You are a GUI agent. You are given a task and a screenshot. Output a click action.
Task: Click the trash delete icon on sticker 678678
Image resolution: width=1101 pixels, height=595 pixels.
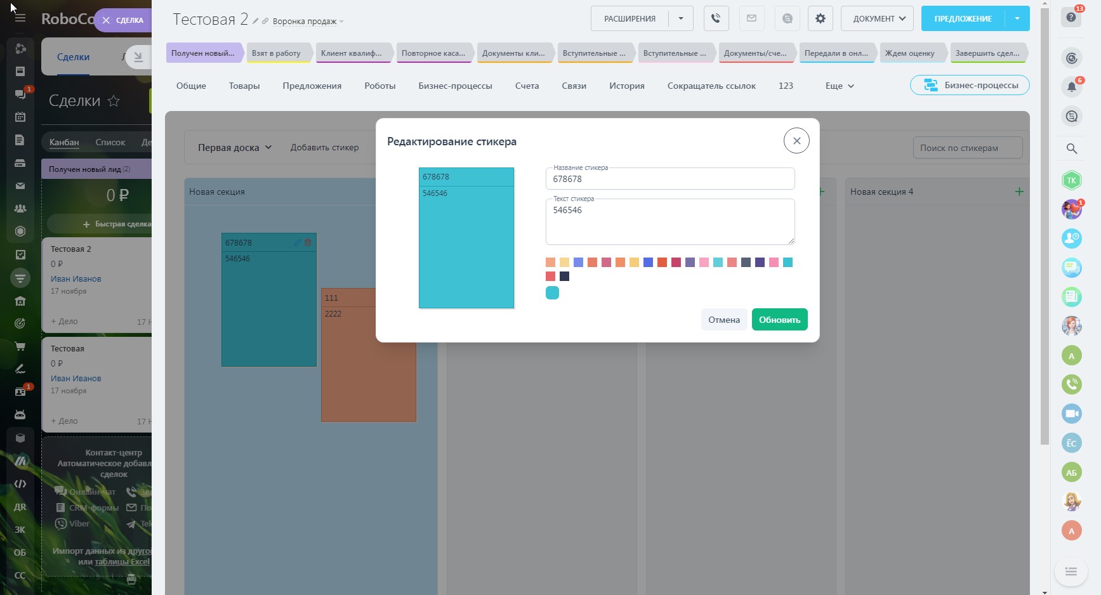pyautogui.click(x=308, y=242)
